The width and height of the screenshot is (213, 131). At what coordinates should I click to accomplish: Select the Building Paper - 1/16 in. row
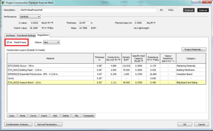[106, 70]
